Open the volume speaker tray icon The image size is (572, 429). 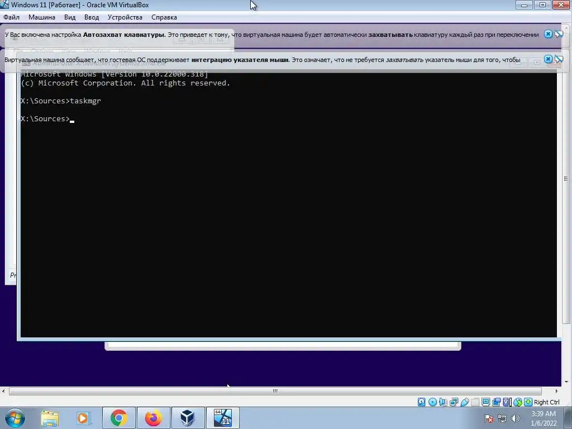pos(515,419)
